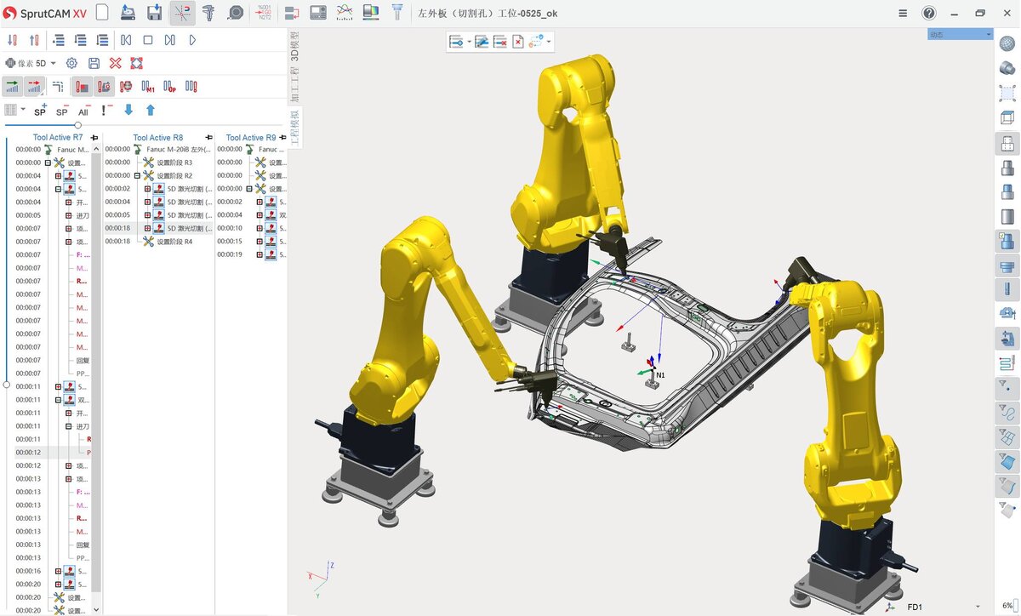The height and width of the screenshot is (616, 1021).
Task: Open the CNC machine controller icon
Action: [318, 13]
